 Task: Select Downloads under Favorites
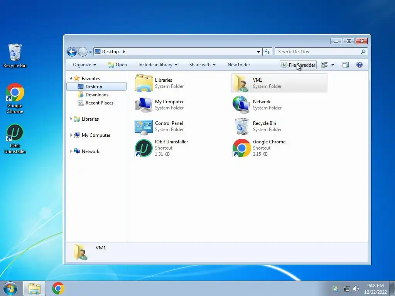click(97, 95)
